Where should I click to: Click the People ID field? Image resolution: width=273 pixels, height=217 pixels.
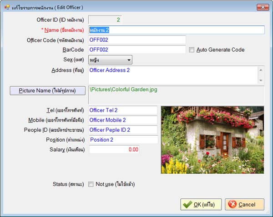(x=123, y=130)
